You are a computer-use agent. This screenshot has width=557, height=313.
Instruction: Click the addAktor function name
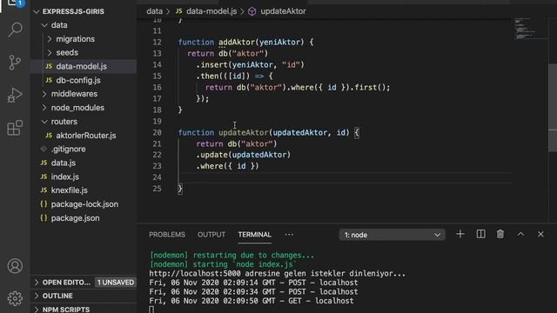pyautogui.click(x=237, y=43)
